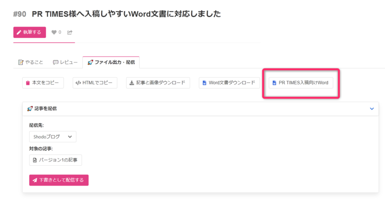Viewport: 385px width, 200px height.
Task: Click 記事と画像ダウンロード button
Action: (158, 83)
